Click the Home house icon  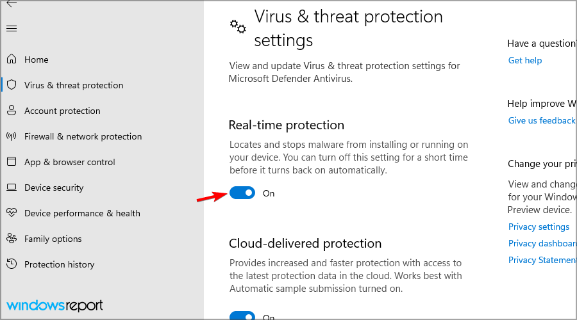(11, 60)
